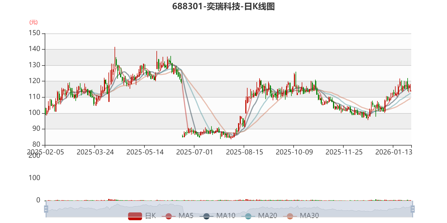Click the 140 price axis label
The width and height of the screenshot is (447, 223).
point(35,49)
